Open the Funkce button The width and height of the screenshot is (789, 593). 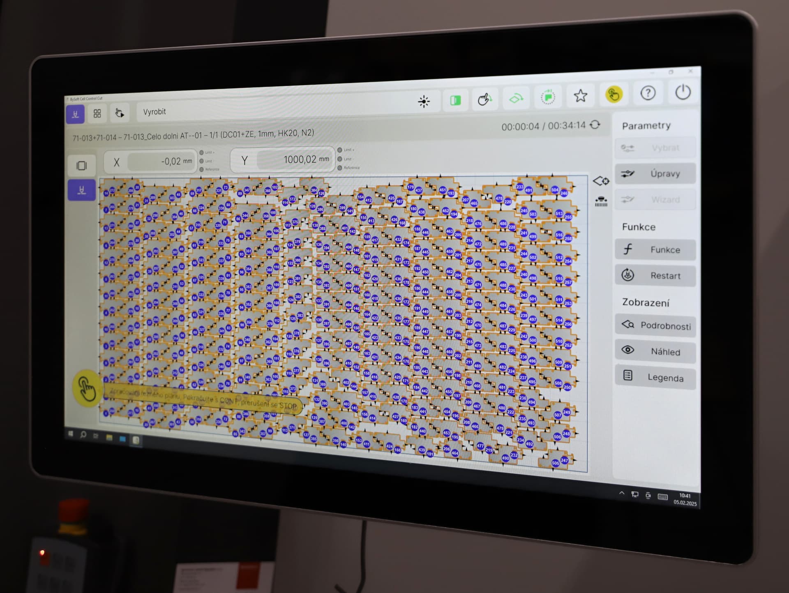pyautogui.click(x=655, y=249)
